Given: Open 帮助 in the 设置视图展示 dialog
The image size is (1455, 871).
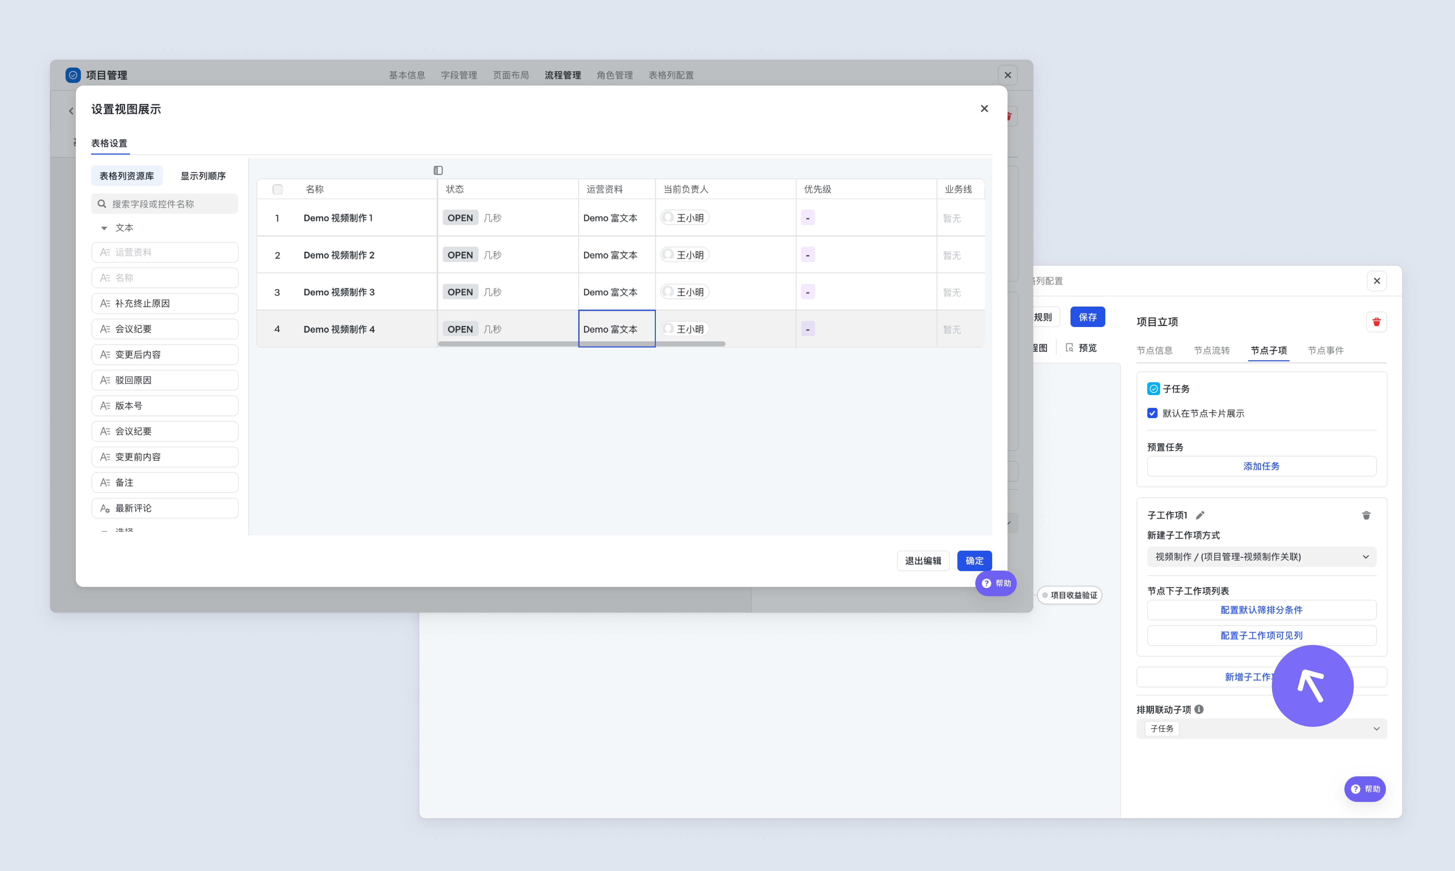Looking at the screenshot, I should [996, 583].
